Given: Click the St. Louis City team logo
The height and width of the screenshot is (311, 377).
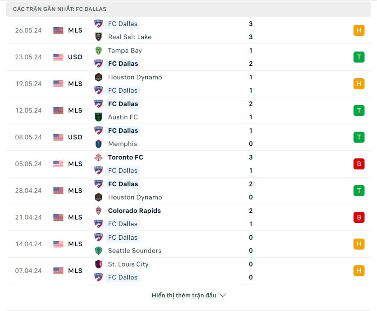Looking at the screenshot, I should click(x=98, y=264).
